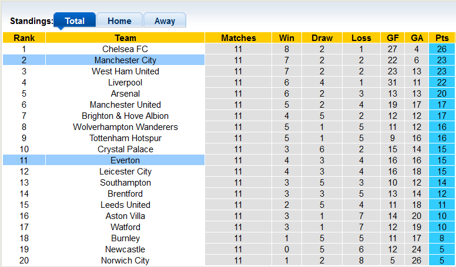Click Chelsea's 26 points cell
This screenshot has height=267, width=456.
pos(442,49)
